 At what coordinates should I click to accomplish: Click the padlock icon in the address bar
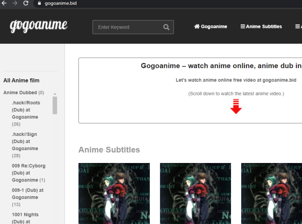point(40,4)
